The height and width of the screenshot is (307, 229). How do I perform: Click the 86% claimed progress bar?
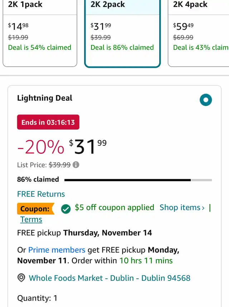pyautogui.click(x=138, y=180)
